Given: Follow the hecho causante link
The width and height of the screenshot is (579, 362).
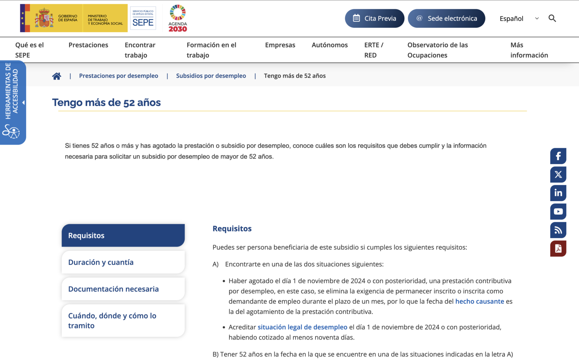Looking at the screenshot, I should pyautogui.click(x=479, y=302).
